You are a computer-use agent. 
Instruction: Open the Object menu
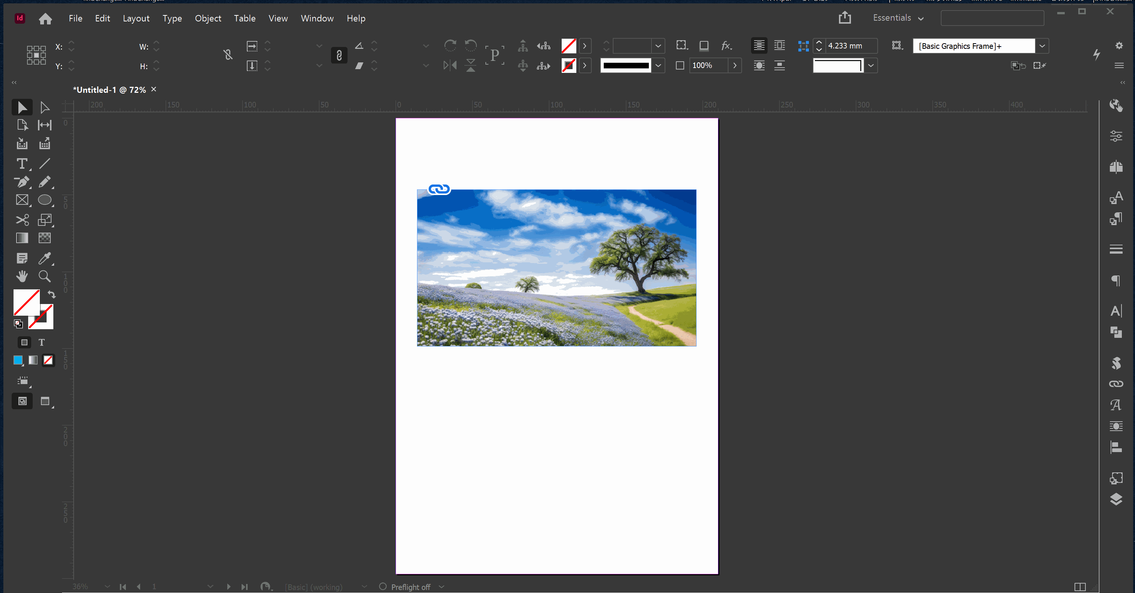point(208,18)
